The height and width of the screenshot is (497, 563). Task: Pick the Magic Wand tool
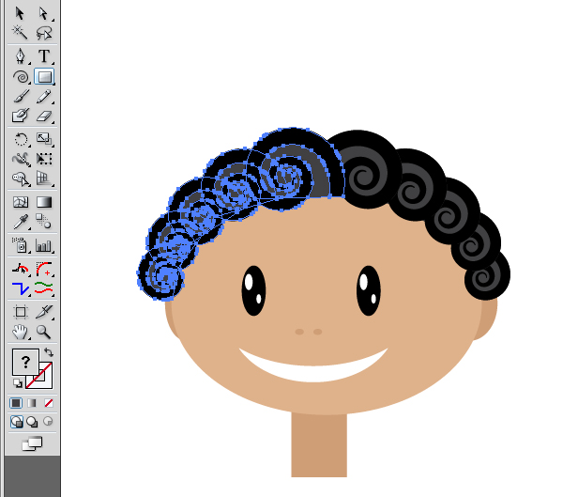coord(20,33)
